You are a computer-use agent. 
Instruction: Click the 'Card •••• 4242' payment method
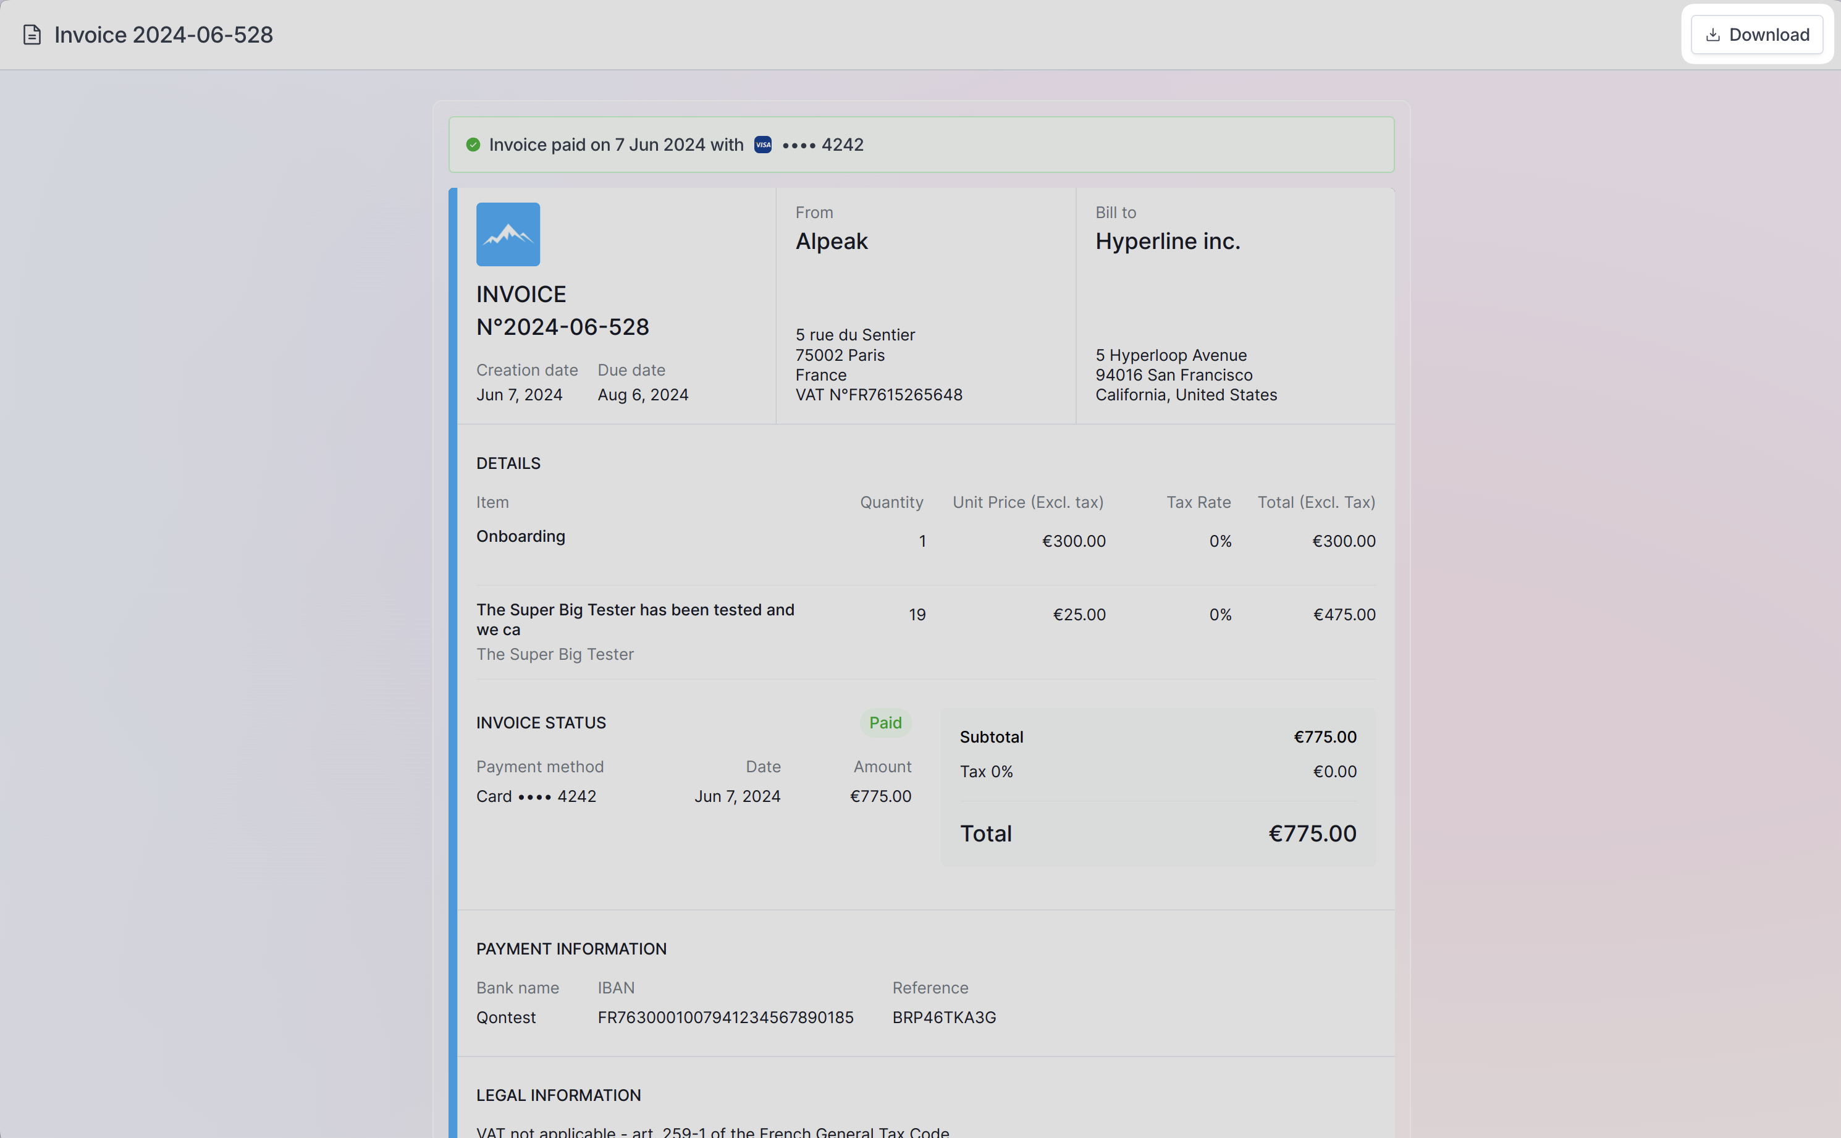click(x=536, y=796)
